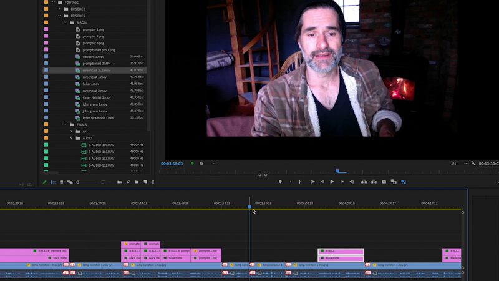Select the B-ROLL clip at 00:04:04

(341, 251)
